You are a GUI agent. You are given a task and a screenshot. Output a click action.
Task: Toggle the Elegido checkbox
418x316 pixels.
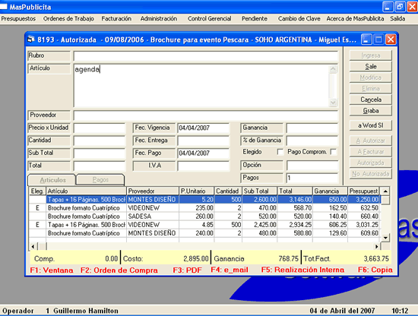280,152
